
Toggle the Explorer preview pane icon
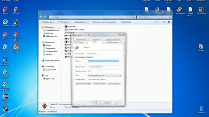click(x=163, y=22)
